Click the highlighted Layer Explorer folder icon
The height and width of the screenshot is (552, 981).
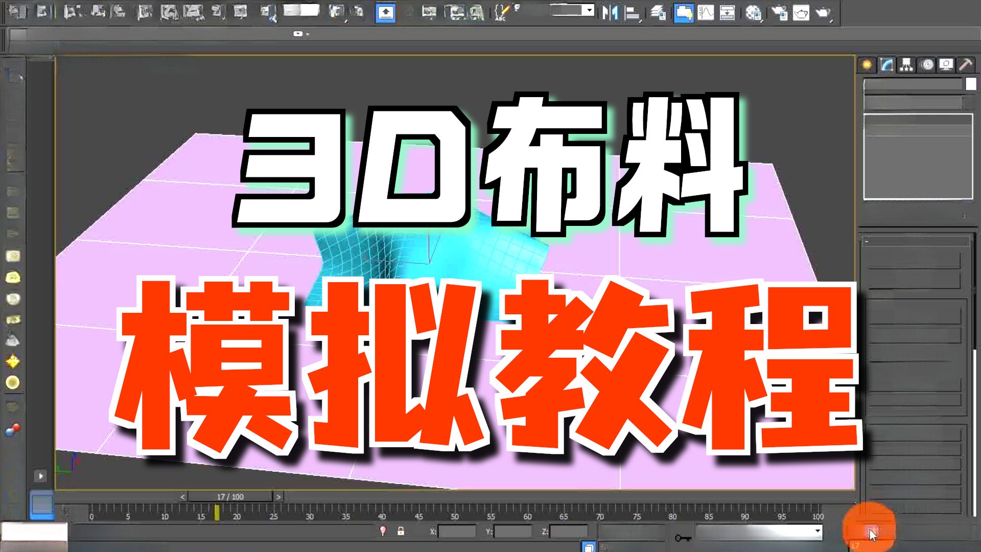tap(683, 13)
